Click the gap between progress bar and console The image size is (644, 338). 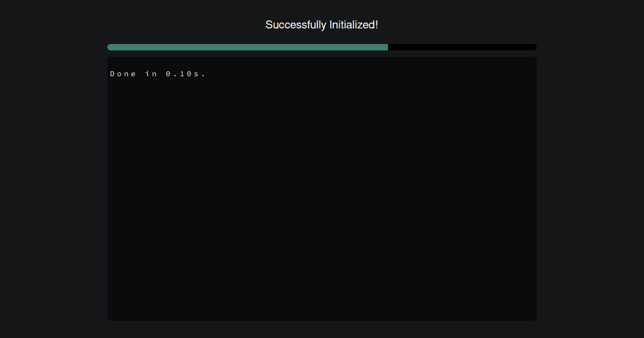(x=322, y=54)
